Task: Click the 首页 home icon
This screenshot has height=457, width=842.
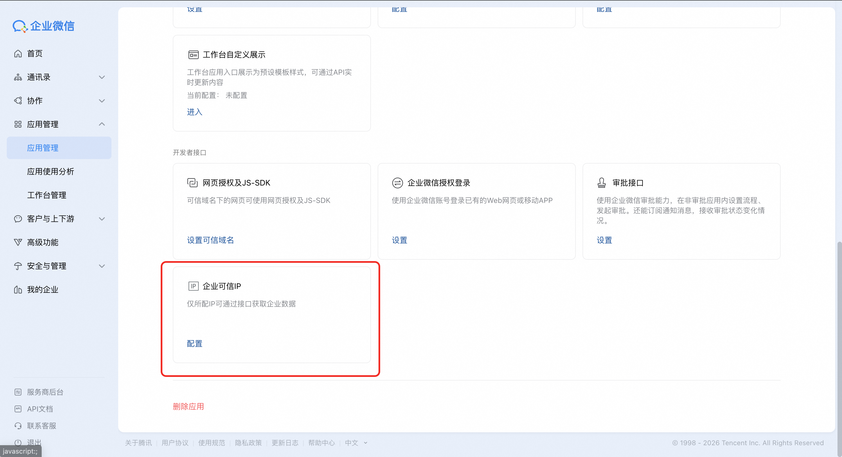Action: point(18,53)
